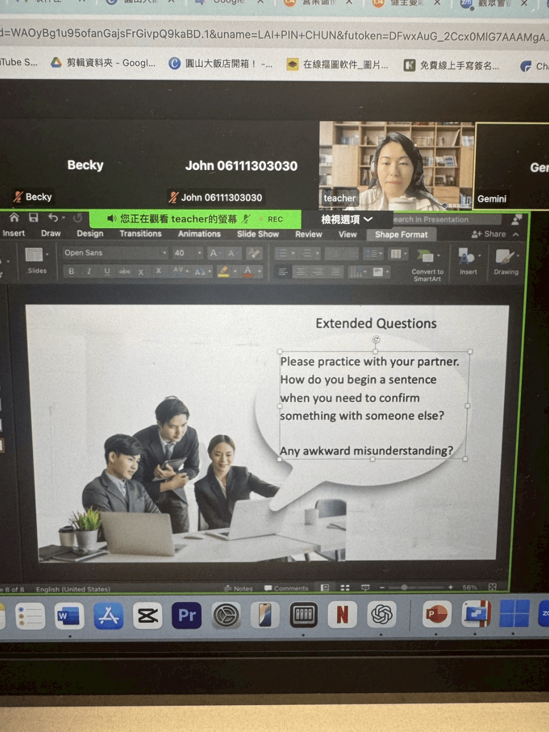This screenshot has height=732, width=549.
Task: Expand the font size 40 dropdown
Action: pos(188,253)
